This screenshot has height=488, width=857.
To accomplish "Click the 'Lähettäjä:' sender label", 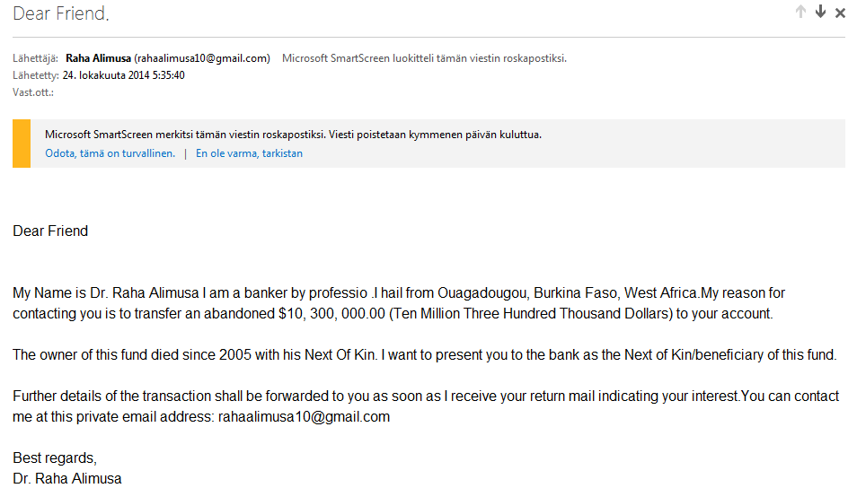I will pyautogui.click(x=36, y=58).
